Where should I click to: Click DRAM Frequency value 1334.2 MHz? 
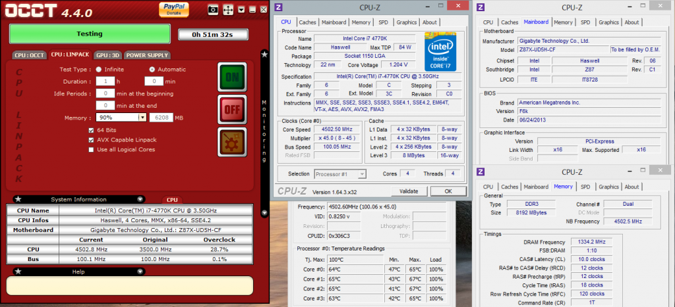[x=591, y=242]
